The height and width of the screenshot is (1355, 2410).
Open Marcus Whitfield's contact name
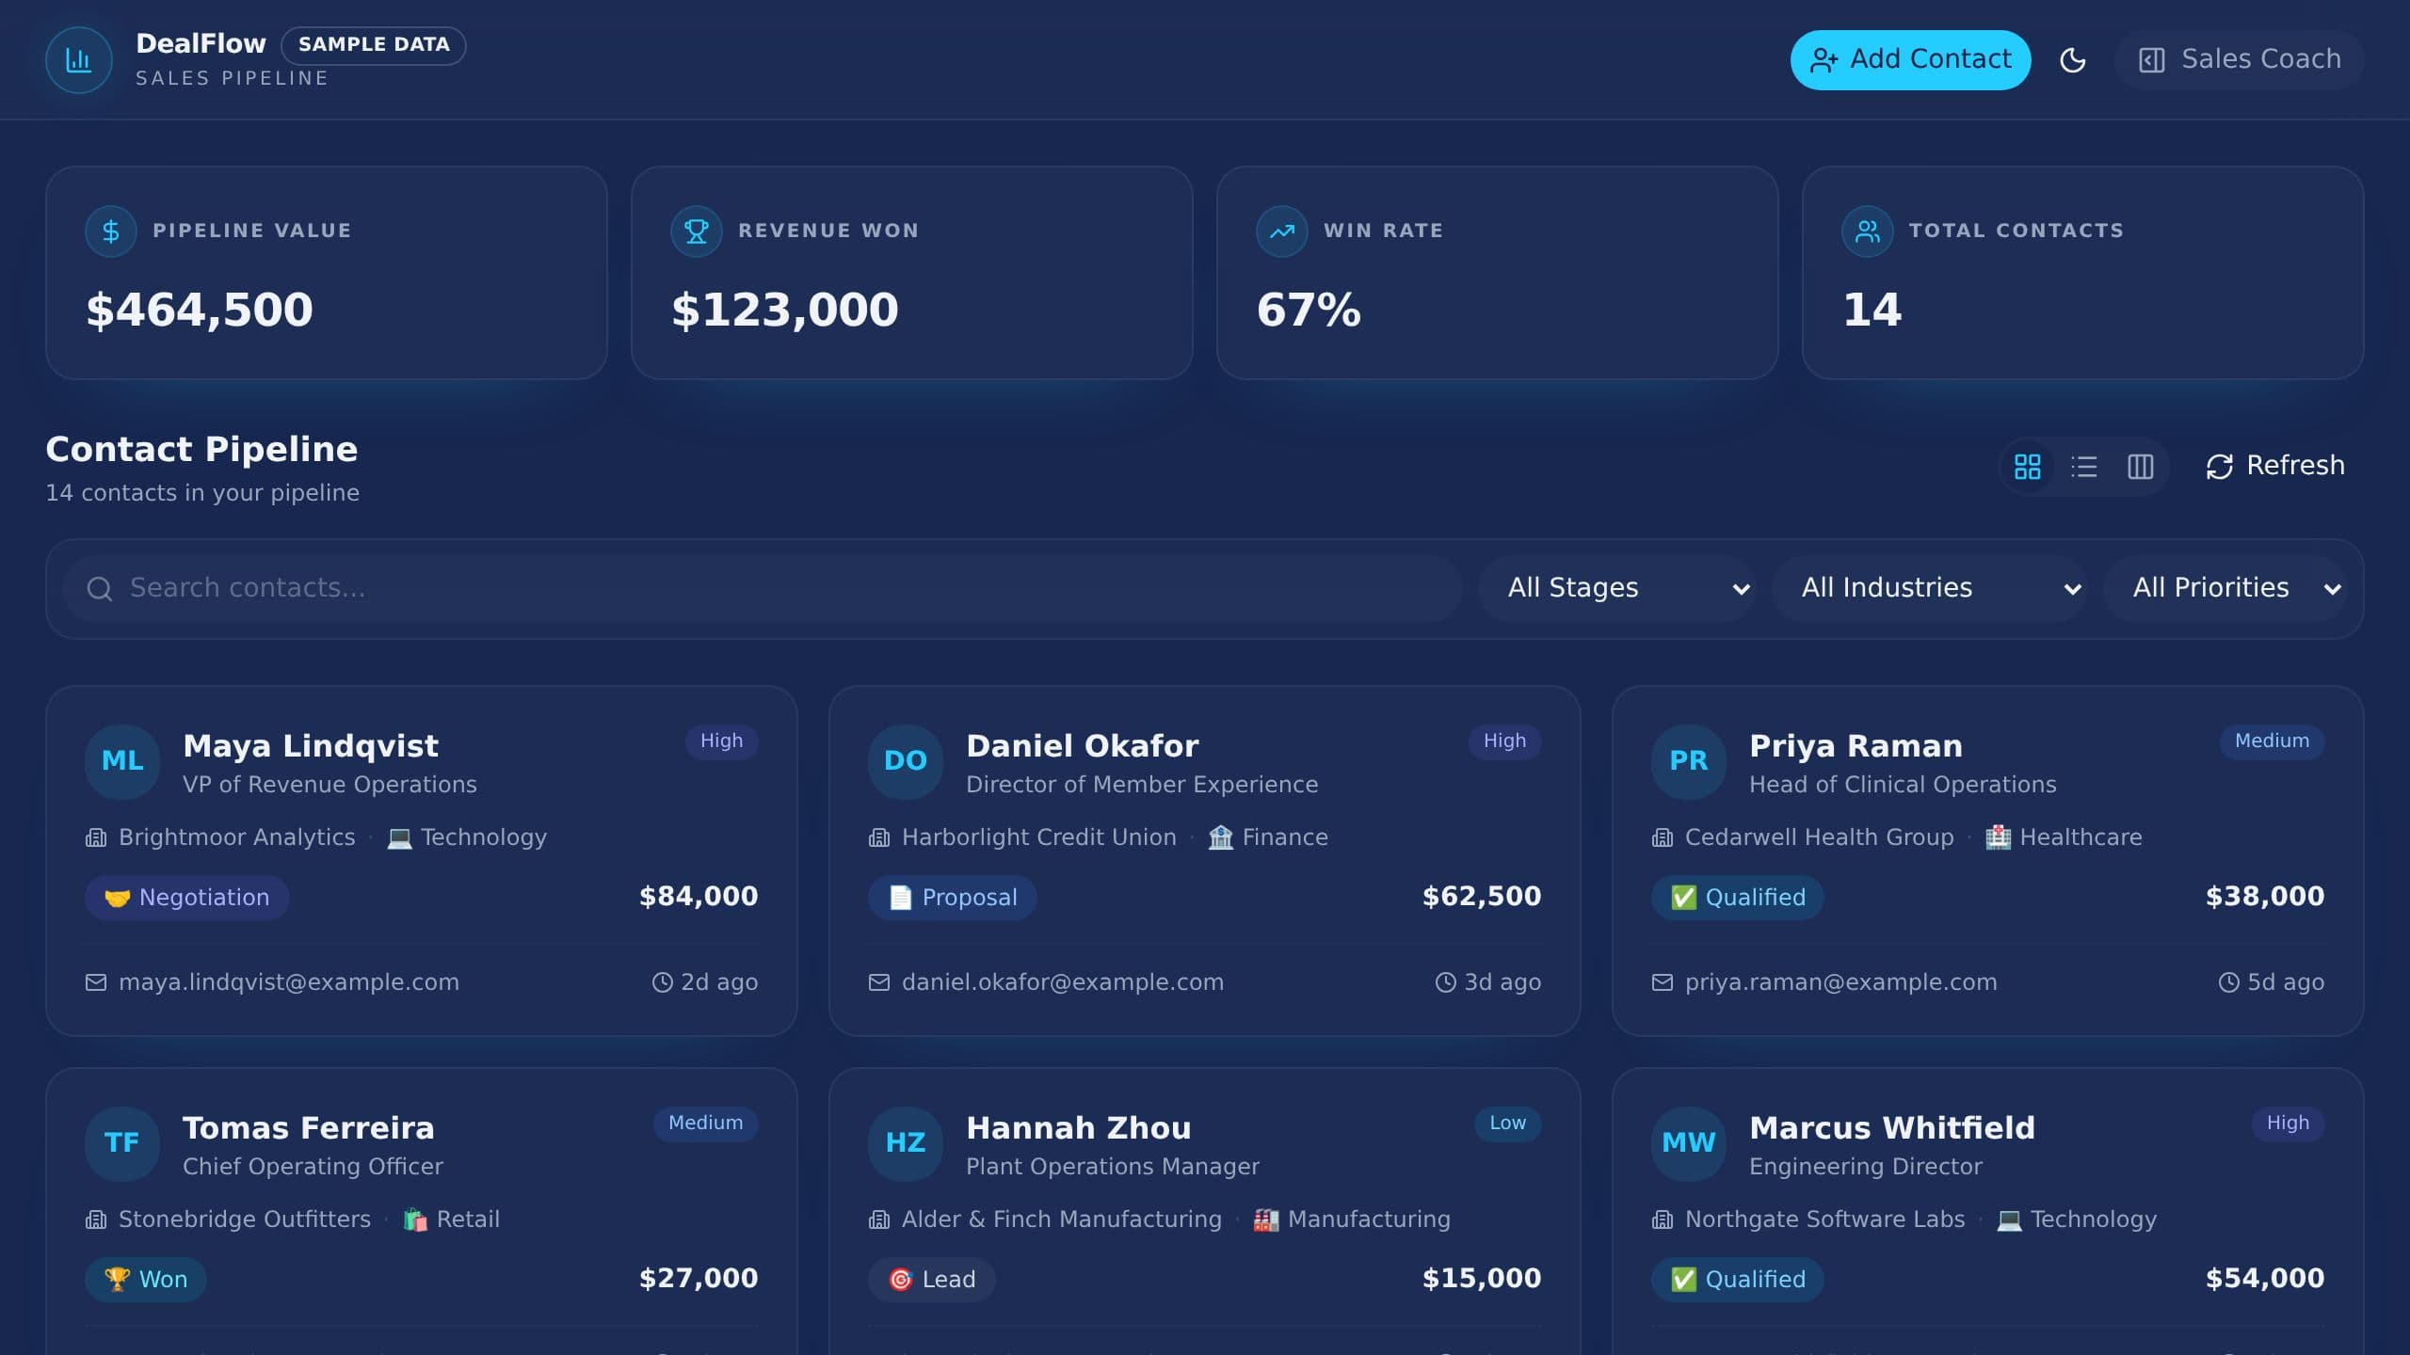[1892, 1128]
